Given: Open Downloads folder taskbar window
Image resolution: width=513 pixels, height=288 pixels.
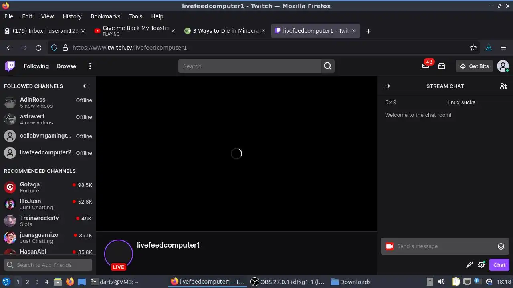Looking at the screenshot, I should click(351, 282).
